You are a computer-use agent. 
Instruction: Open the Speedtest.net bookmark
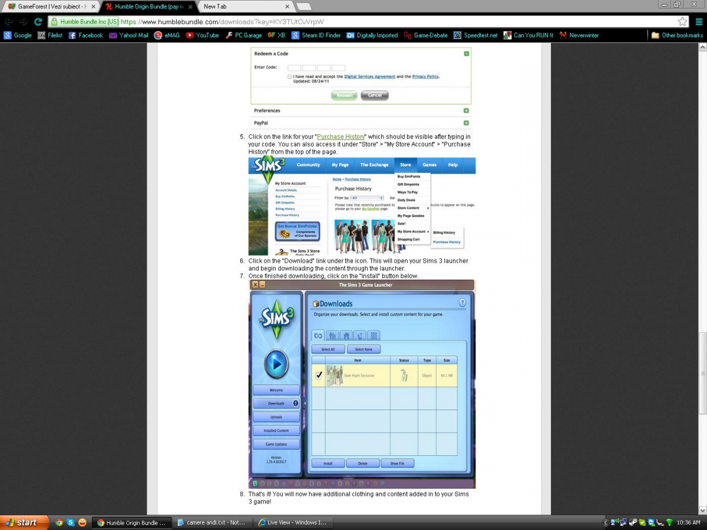click(475, 35)
